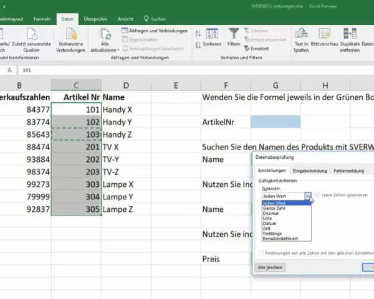Toggle Leere Zellen ignorieren checkbox
This screenshot has height=299, width=374.
pos(317,195)
